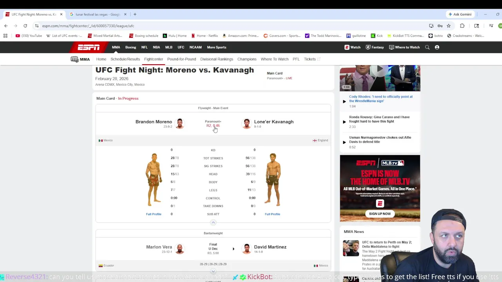Open the UFC to return to Perth article

coord(387,244)
